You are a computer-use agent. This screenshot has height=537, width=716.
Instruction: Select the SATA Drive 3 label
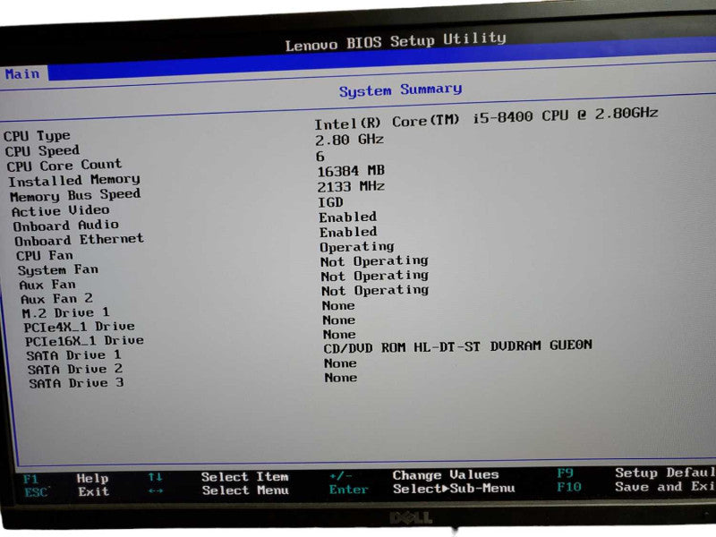click(77, 383)
